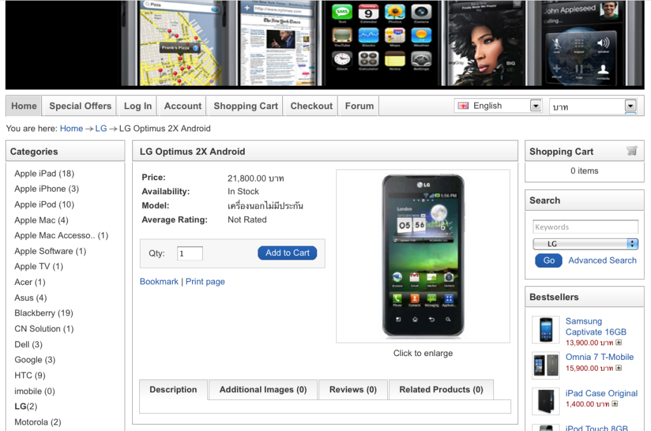Image resolution: width=651 pixels, height=431 pixels.
Task: Open the Log In menu item
Action: pyautogui.click(x=137, y=106)
